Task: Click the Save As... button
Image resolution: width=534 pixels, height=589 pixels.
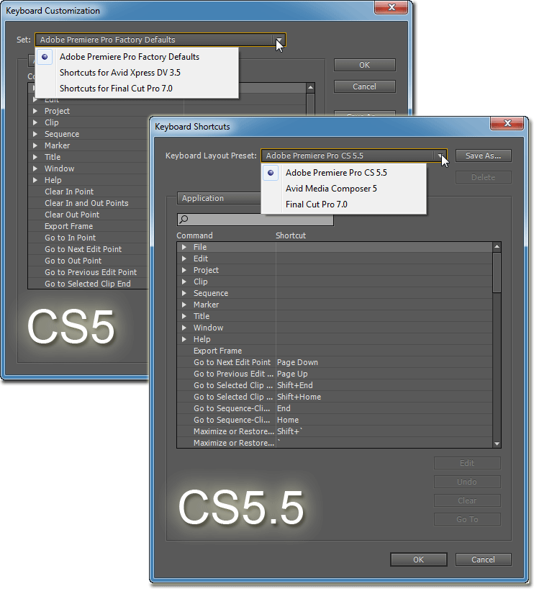Action: click(484, 156)
